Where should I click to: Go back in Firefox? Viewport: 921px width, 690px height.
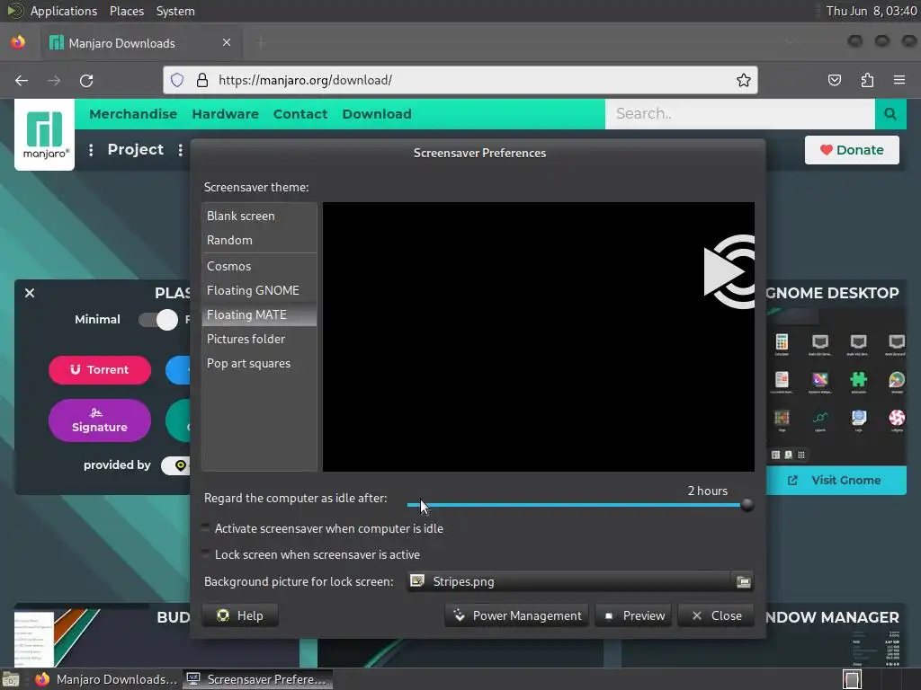tap(22, 80)
